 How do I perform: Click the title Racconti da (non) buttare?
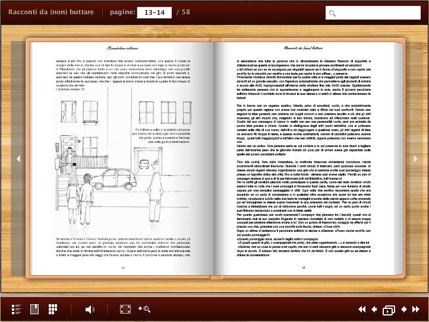(51, 12)
